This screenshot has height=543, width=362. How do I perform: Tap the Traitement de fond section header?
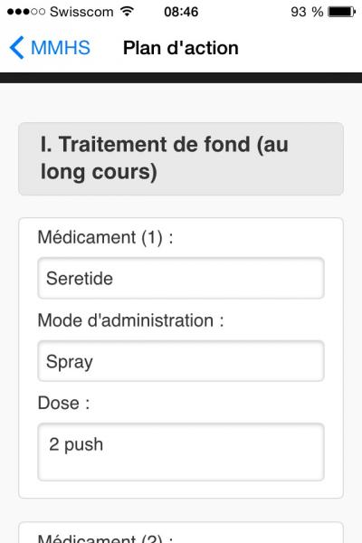(x=181, y=158)
